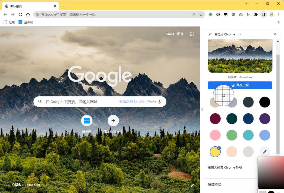The height and width of the screenshot is (193, 284).
Task: Select the checked yellow color swatch
Action: click(215, 152)
